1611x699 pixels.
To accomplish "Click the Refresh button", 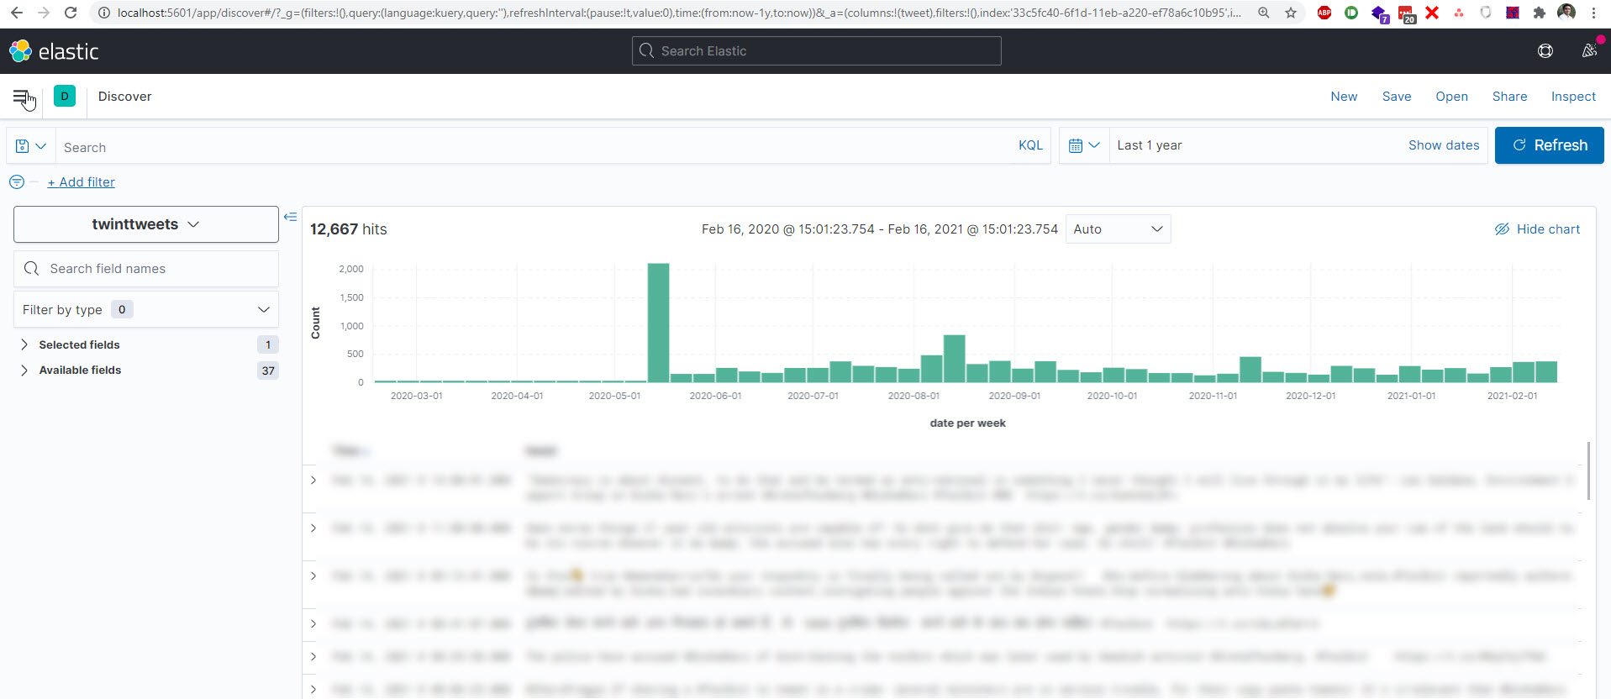I will 1550,145.
